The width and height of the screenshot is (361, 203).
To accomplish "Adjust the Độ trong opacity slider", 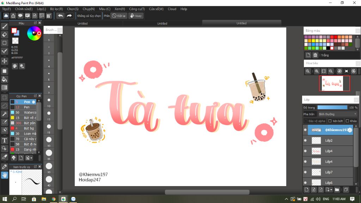I will [x=332, y=107].
